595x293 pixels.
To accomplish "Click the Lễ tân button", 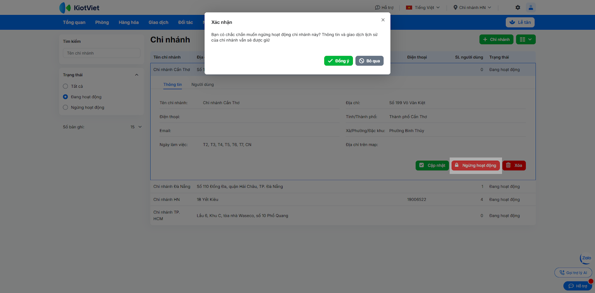I will (520, 22).
